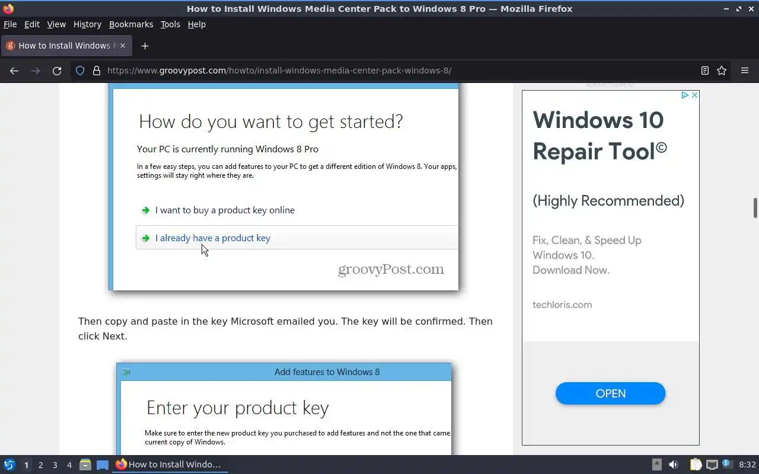Switch to workspace 2

pos(40,465)
